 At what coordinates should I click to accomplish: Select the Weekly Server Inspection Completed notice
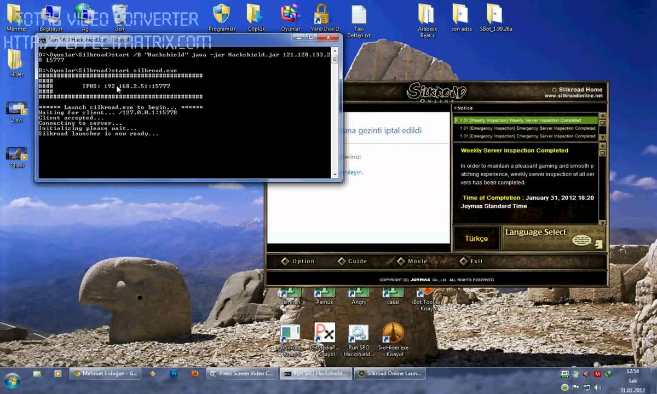pyautogui.click(x=526, y=120)
